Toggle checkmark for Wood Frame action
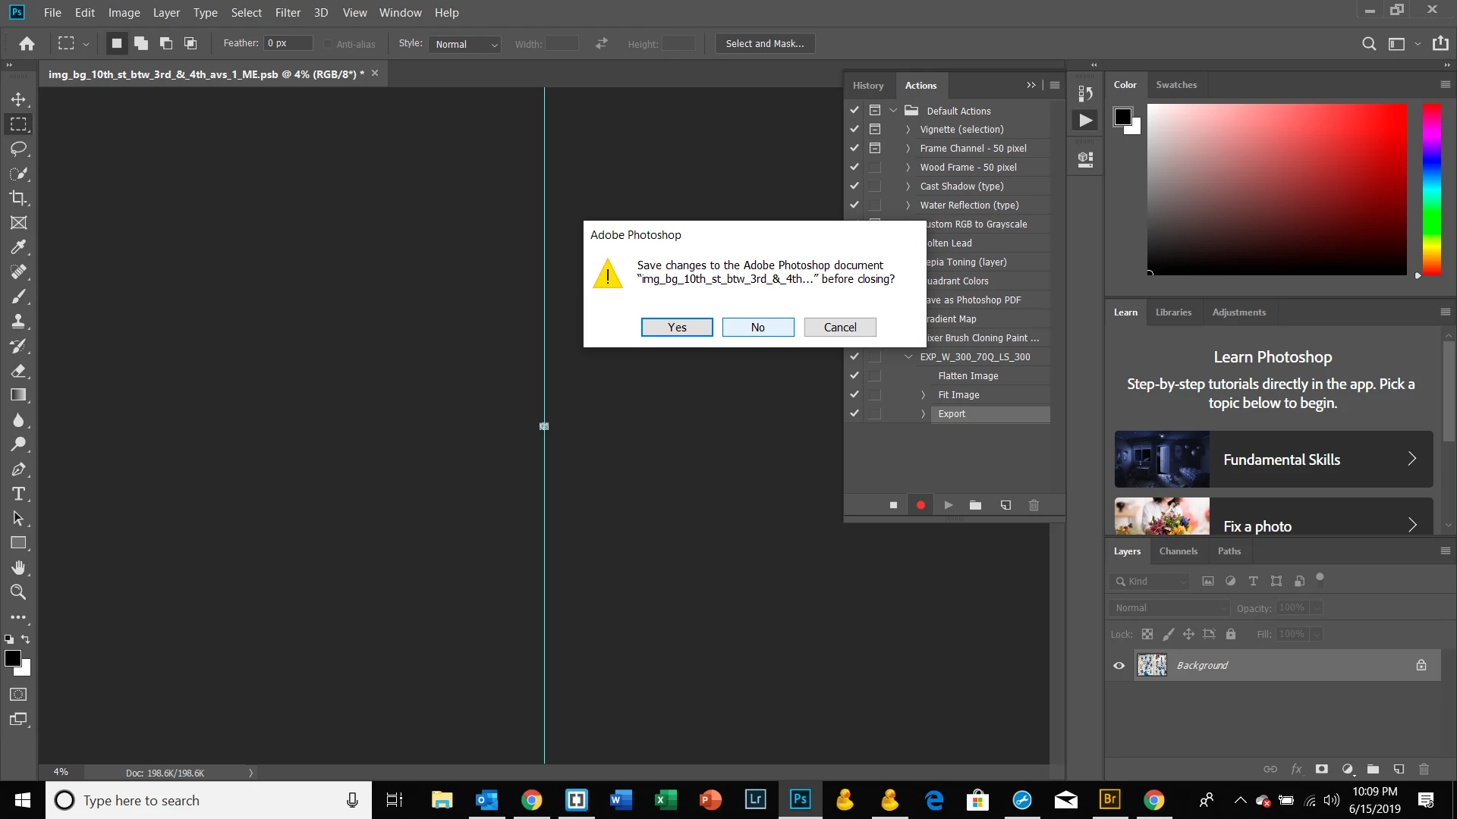1457x819 pixels. (x=854, y=167)
